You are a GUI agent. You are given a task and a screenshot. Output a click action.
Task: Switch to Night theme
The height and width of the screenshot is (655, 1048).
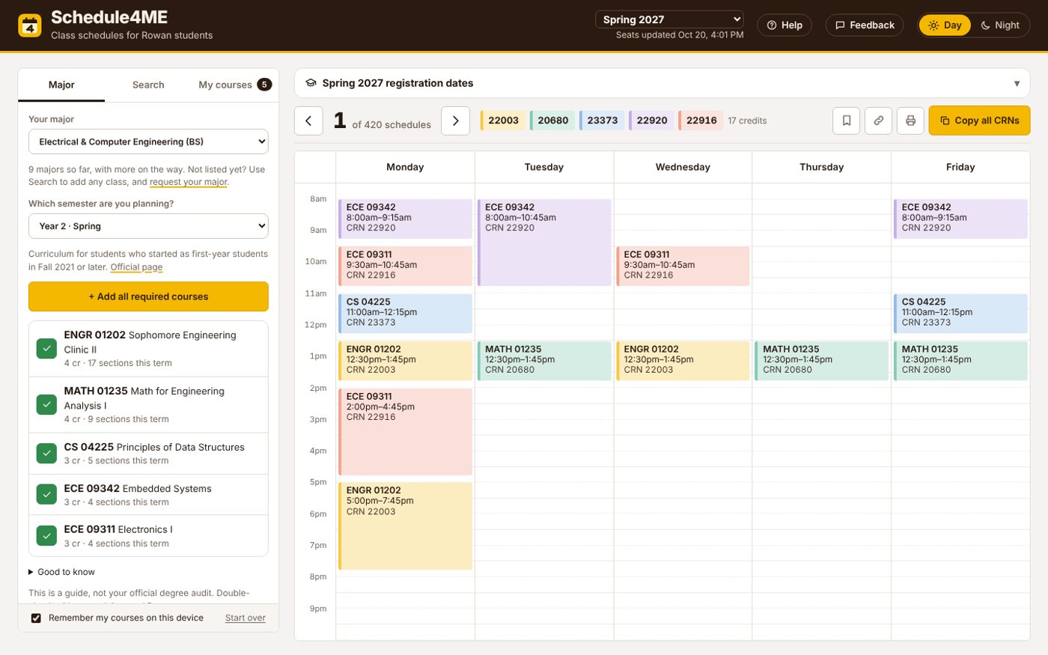tap(1000, 25)
